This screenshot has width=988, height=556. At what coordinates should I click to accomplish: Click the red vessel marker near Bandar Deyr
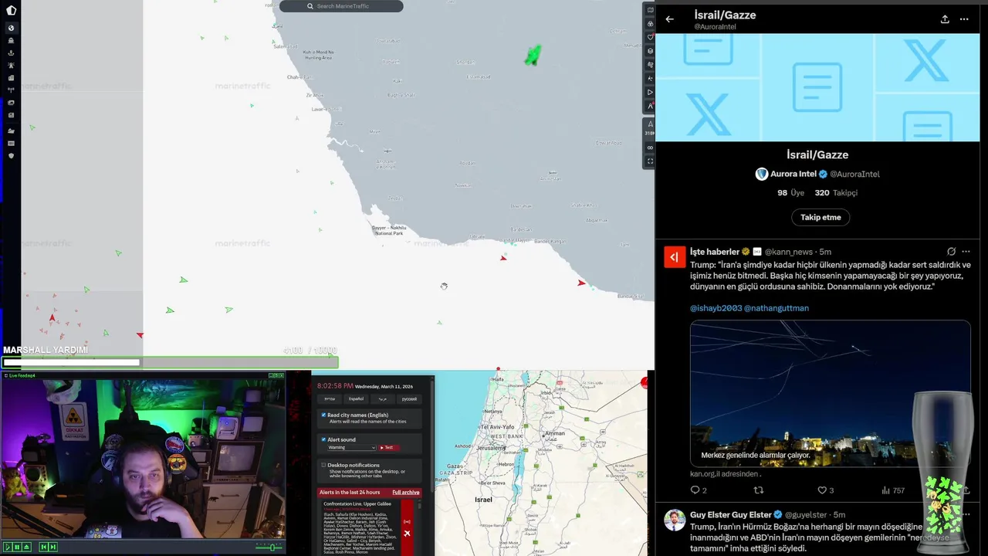503,258
